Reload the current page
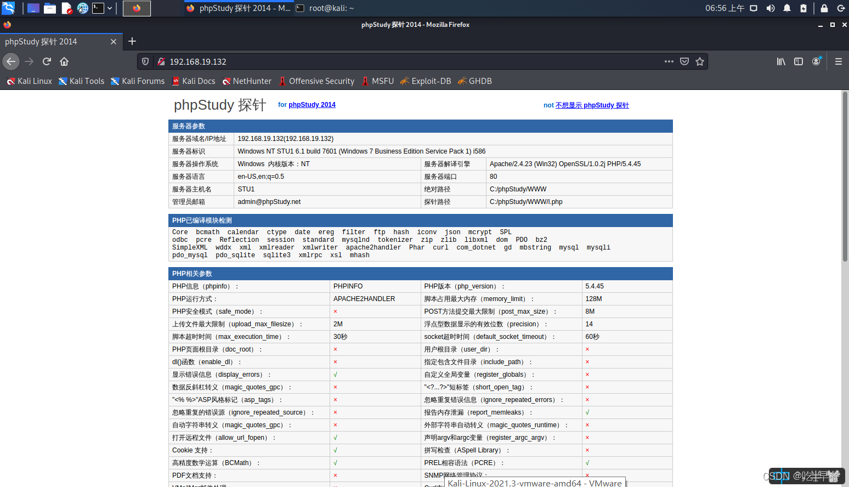Screen dimensions: 849x487 click(x=47, y=61)
